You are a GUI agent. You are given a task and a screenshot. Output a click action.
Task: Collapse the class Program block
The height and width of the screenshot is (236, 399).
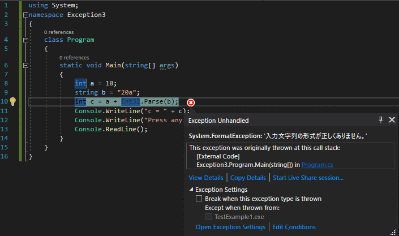[x=25, y=40]
